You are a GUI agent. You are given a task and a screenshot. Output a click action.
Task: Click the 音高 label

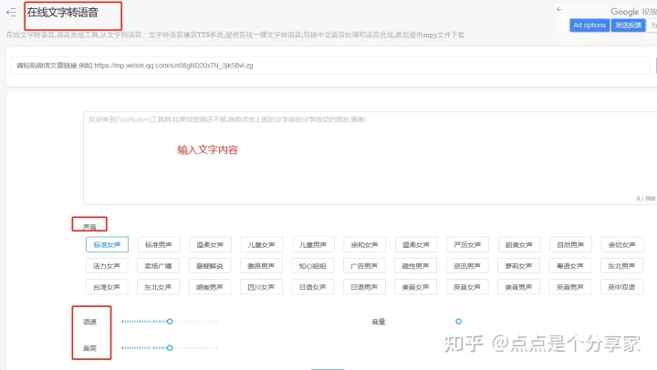point(89,348)
